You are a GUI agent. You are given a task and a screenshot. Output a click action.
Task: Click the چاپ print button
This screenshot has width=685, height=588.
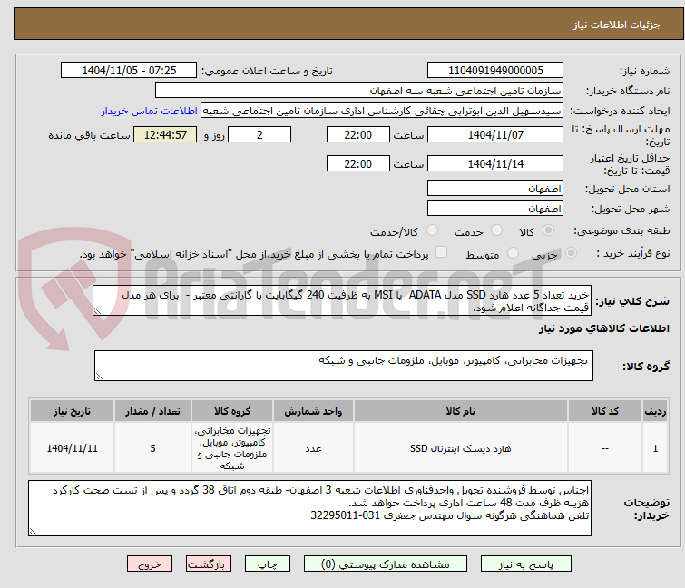(x=267, y=564)
